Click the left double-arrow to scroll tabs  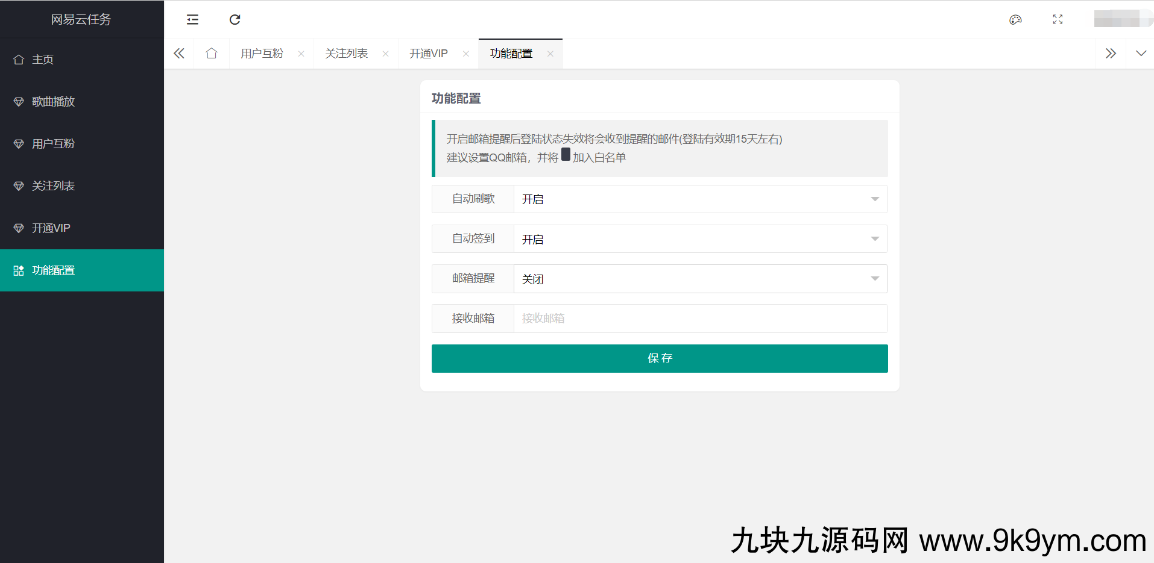(178, 53)
